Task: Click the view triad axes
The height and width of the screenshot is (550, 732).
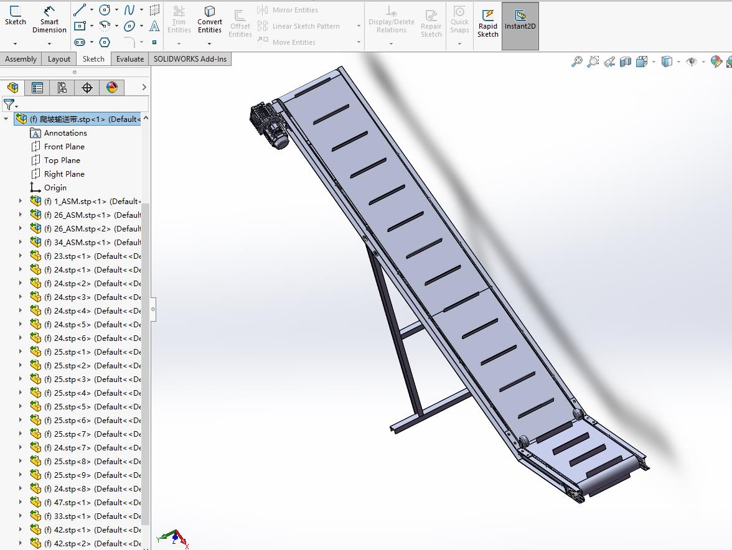Action: click(x=173, y=539)
